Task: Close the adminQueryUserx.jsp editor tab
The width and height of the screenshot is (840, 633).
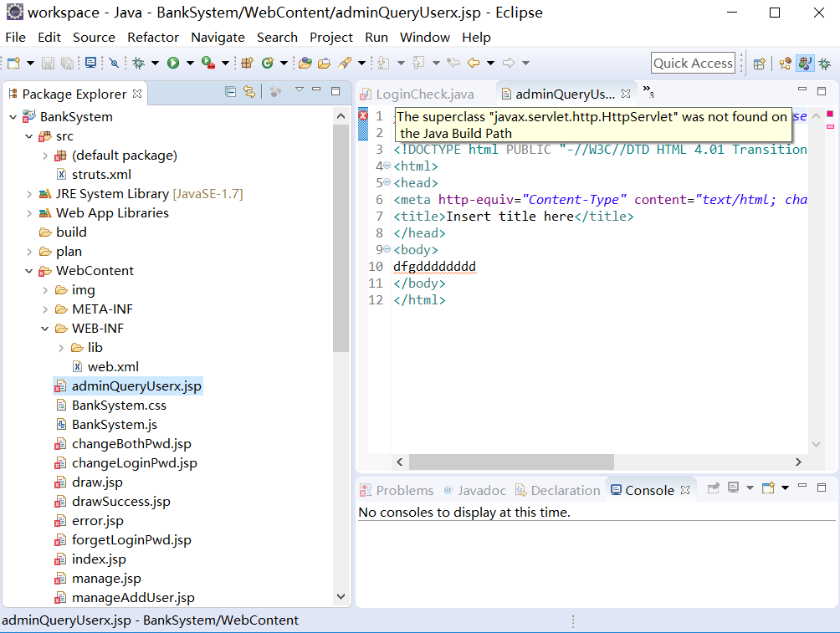Action: (626, 94)
